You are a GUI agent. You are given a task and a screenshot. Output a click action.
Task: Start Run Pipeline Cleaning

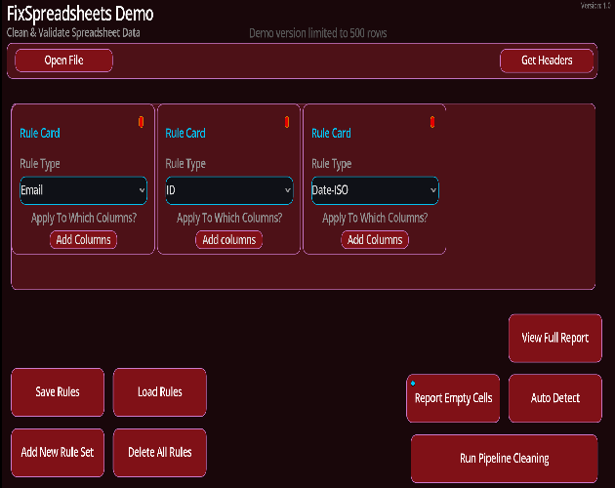505,459
